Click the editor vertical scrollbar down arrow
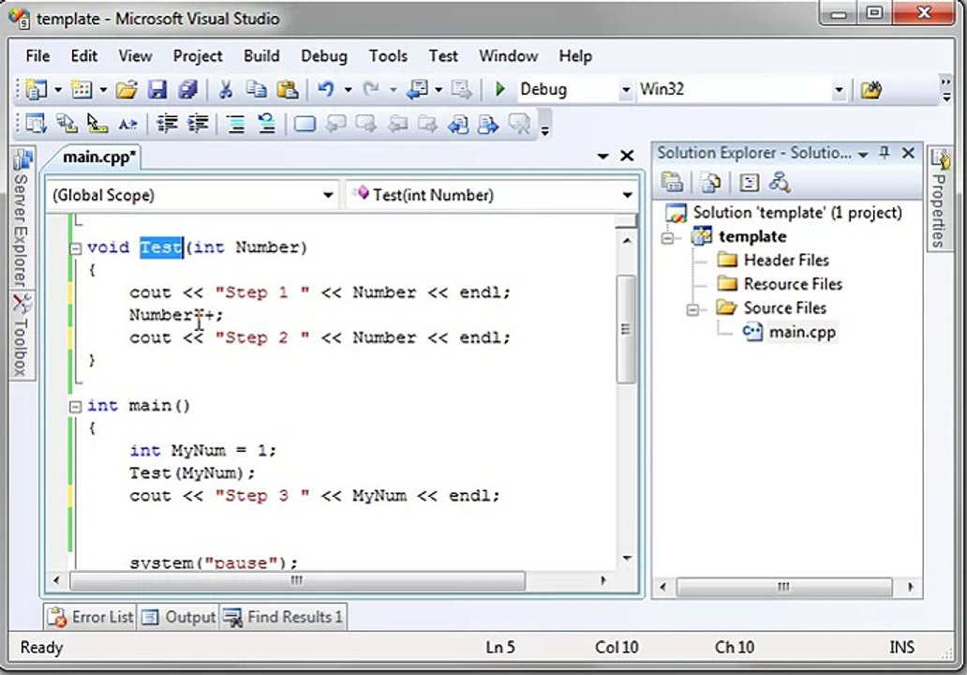The height and width of the screenshot is (675, 967). [627, 559]
